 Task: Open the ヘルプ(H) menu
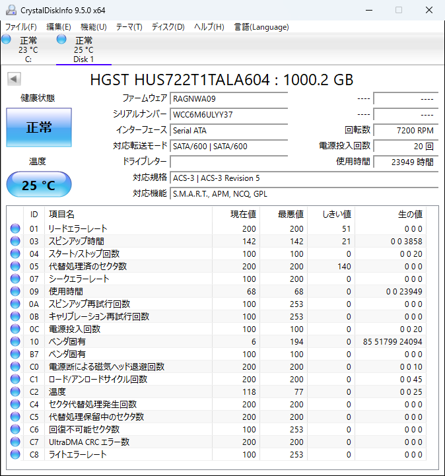tap(209, 27)
